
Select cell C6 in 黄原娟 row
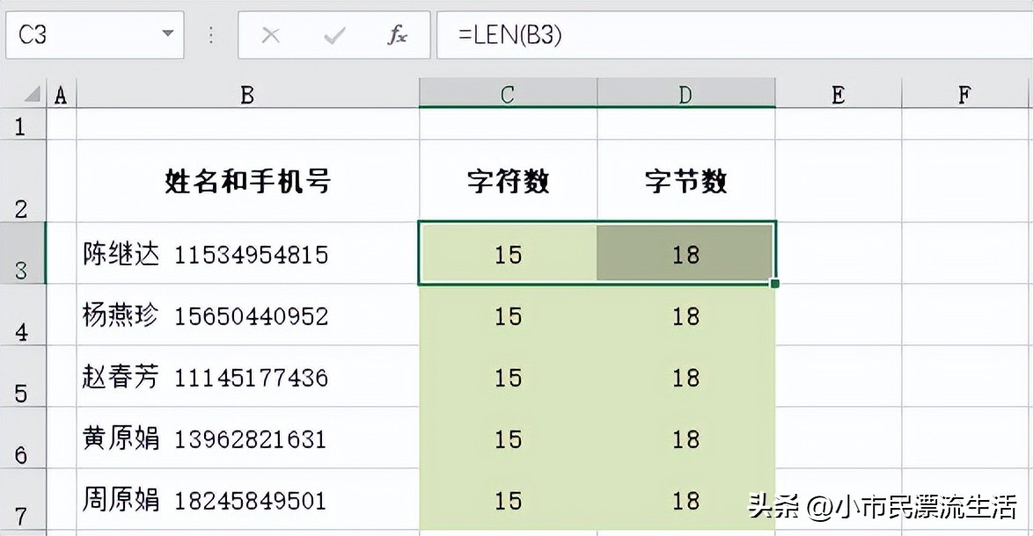tap(508, 438)
